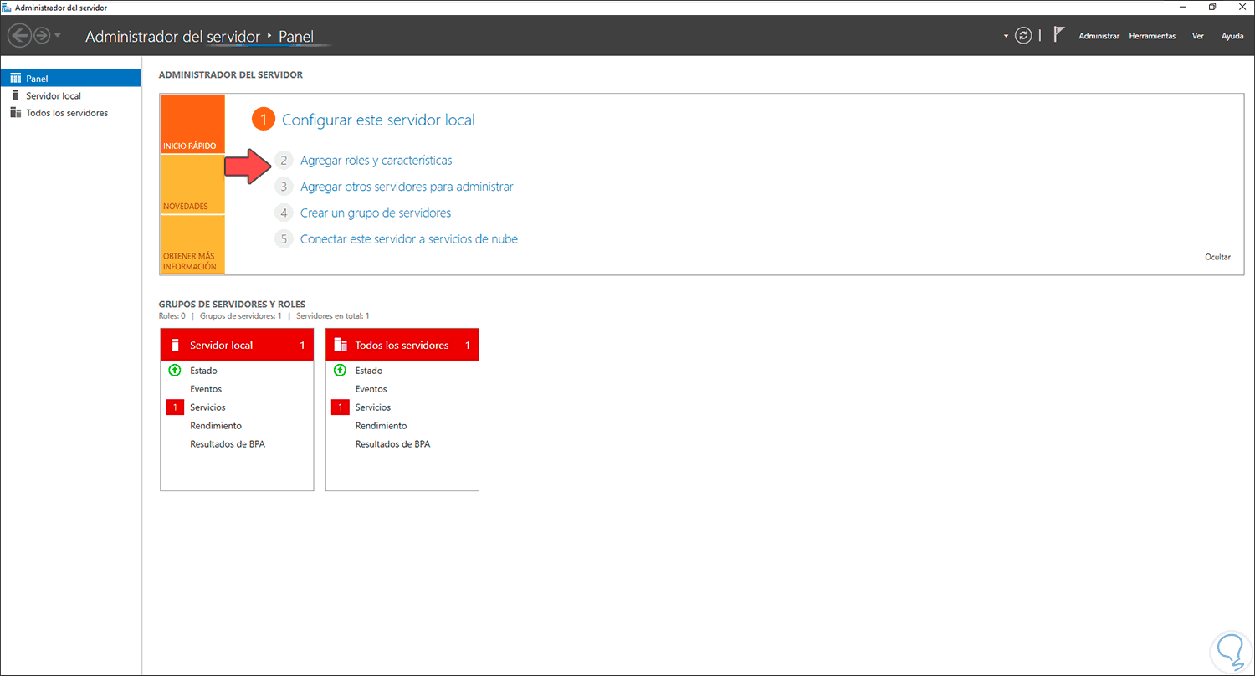Select Panel in the sidebar
Image resolution: width=1255 pixels, height=676 pixels.
(x=71, y=79)
